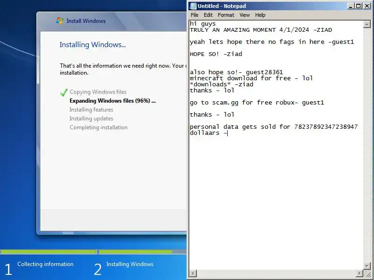Click the green checkmark beside Copying Windows files
The image size is (374, 280).
tap(64, 92)
